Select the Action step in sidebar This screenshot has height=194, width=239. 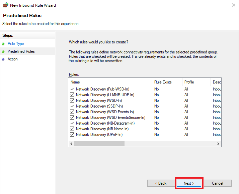click(x=13, y=59)
